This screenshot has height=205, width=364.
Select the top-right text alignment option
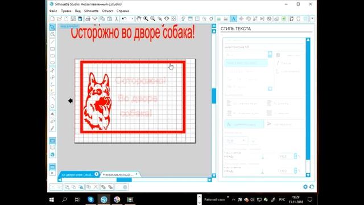pos(269,103)
